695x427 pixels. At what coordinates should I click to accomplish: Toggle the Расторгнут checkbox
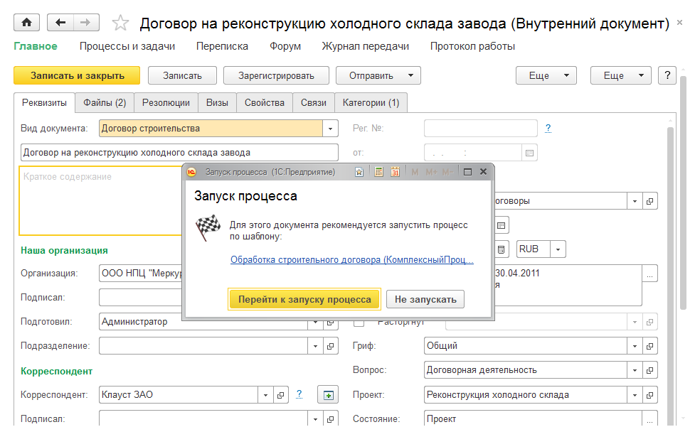click(x=359, y=322)
